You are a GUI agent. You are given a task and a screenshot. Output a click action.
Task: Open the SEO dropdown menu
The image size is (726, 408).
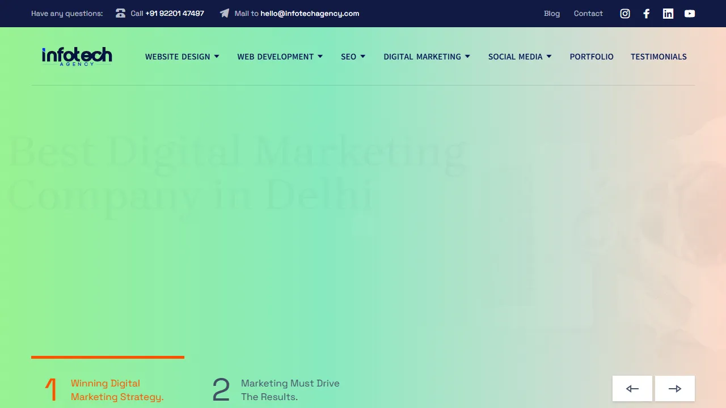coord(353,57)
